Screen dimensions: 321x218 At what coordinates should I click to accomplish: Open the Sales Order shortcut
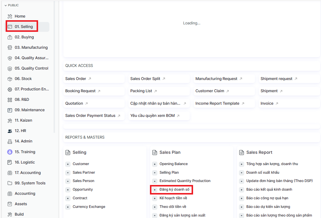click(76, 79)
